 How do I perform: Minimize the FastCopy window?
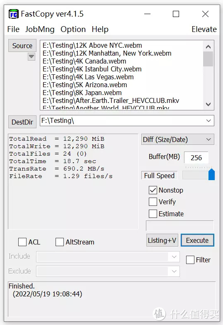[147, 14]
